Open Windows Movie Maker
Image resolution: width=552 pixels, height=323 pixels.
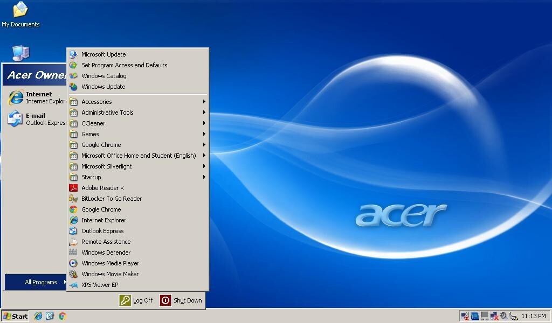(137, 274)
